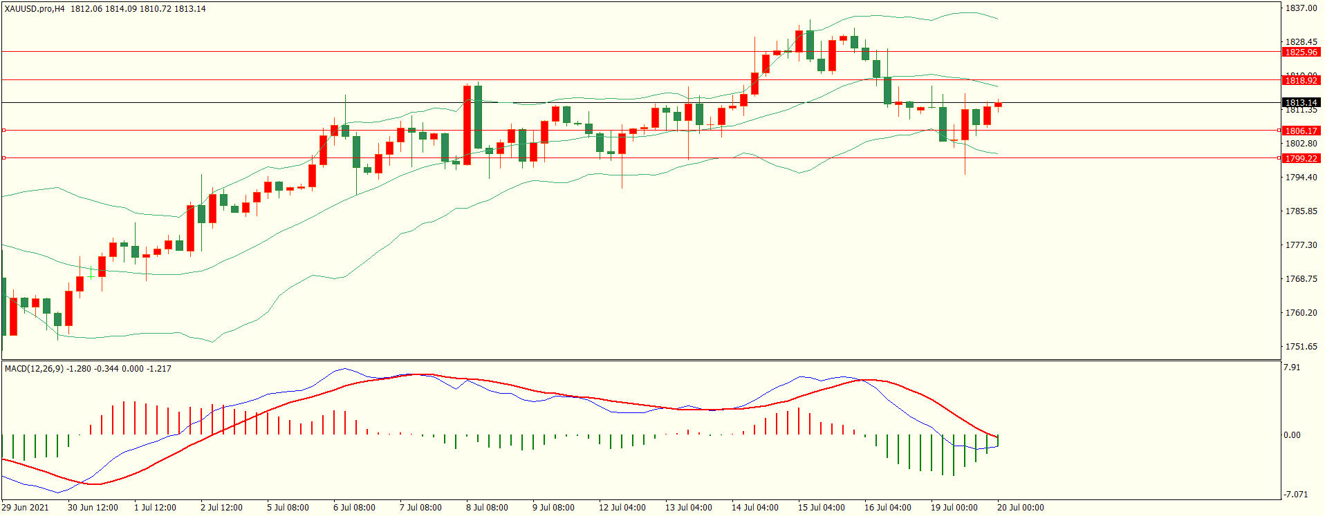Click the 14 Jul 04:00 time label
The height and width of the screenshot is (516, 1325).
pyautogui.click(x=755, y=508)
